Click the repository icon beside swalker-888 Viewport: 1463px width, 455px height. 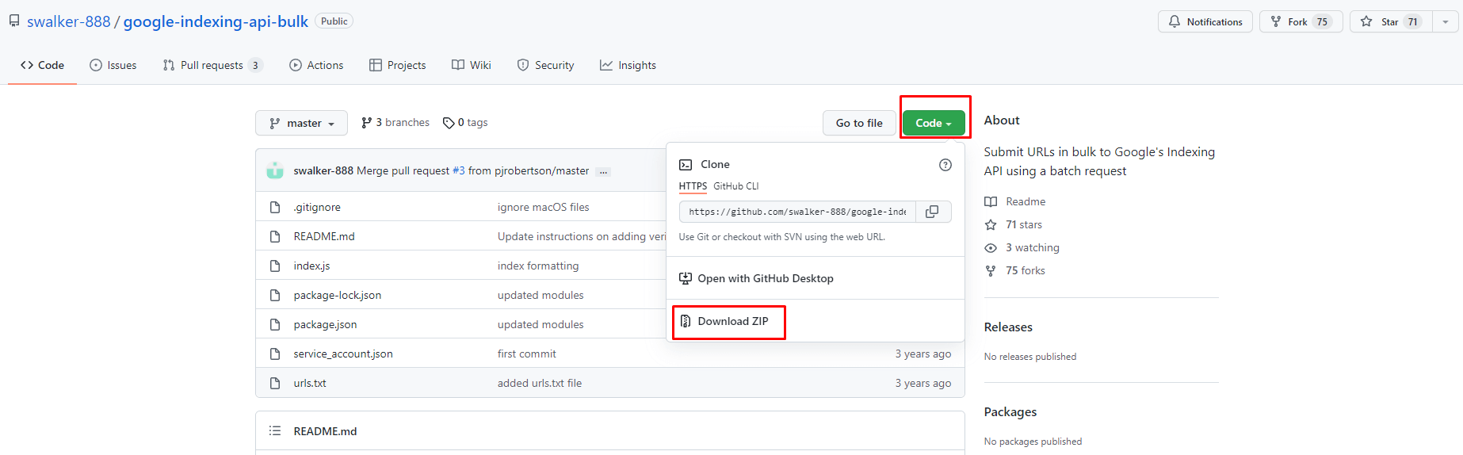14,21
